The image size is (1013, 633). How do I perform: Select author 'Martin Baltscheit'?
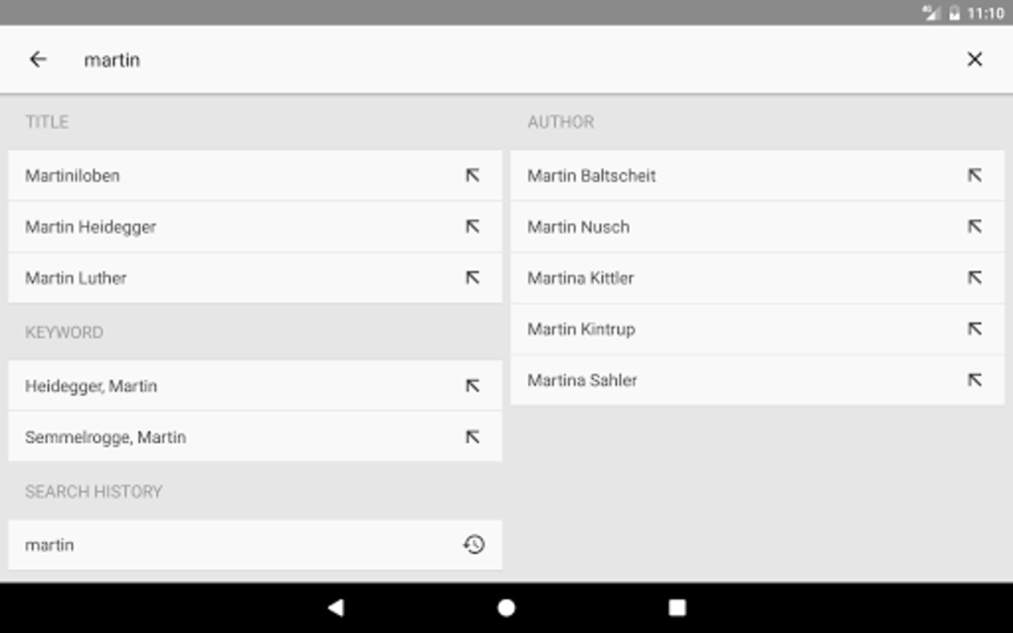(757, 176)
